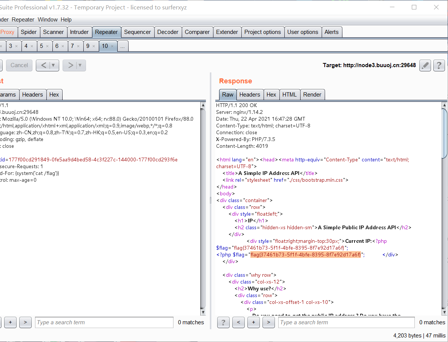
Task: Focus the response search term field
Action: pyautogui.click(x=346, y=322)
